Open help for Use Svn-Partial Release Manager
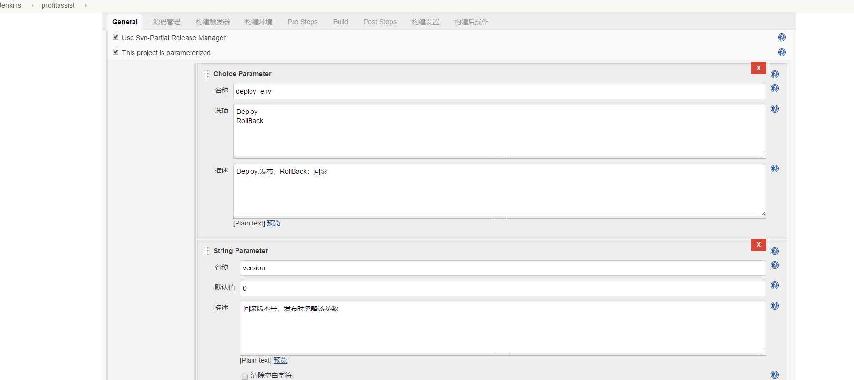This screenshot has height=380, width=854. pyautogui.click(x=782, y=37)
